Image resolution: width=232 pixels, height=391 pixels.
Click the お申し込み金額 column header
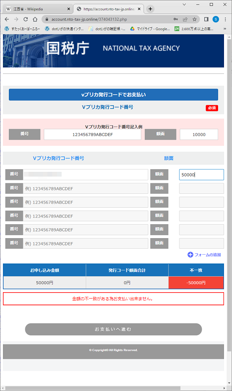click(x=45, y=270)
